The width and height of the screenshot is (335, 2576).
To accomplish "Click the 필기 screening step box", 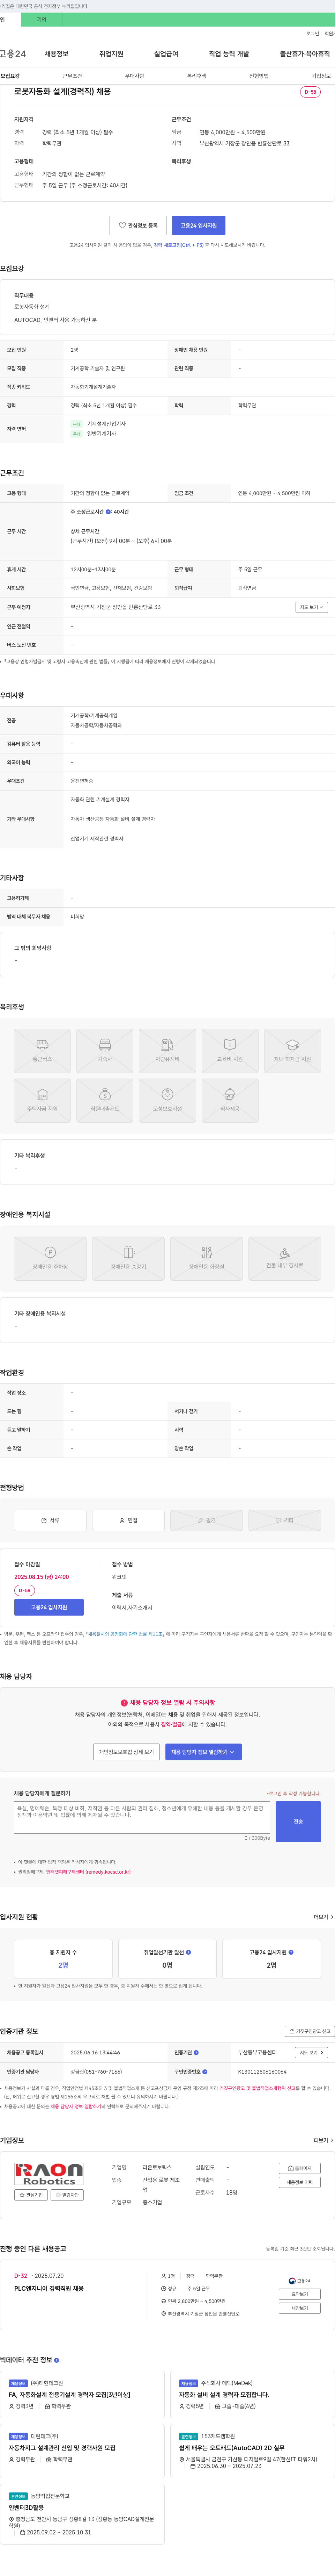I will [206, 1520].
